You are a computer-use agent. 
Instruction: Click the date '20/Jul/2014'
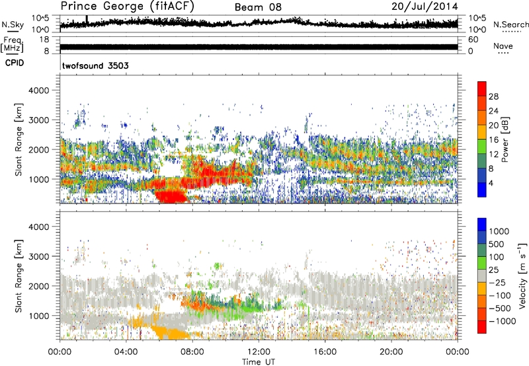425,7
